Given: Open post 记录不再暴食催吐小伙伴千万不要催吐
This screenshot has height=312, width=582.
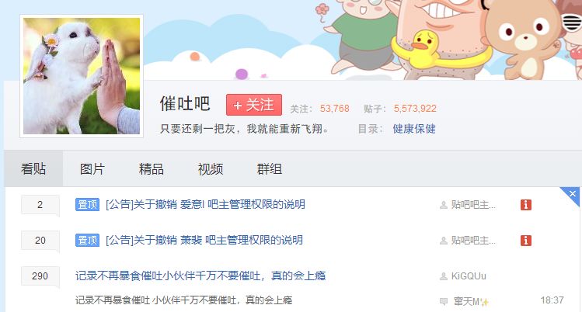Looking at the screenshot, I should coord(200,276).
